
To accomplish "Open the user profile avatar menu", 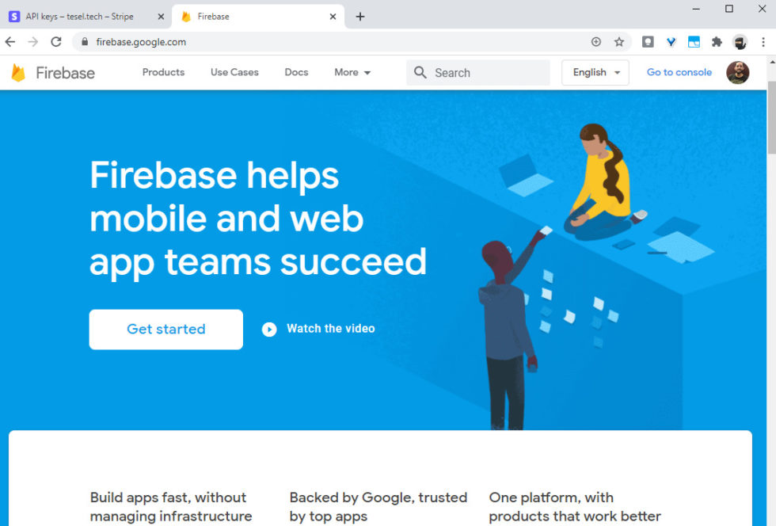I will pos(737,72).
